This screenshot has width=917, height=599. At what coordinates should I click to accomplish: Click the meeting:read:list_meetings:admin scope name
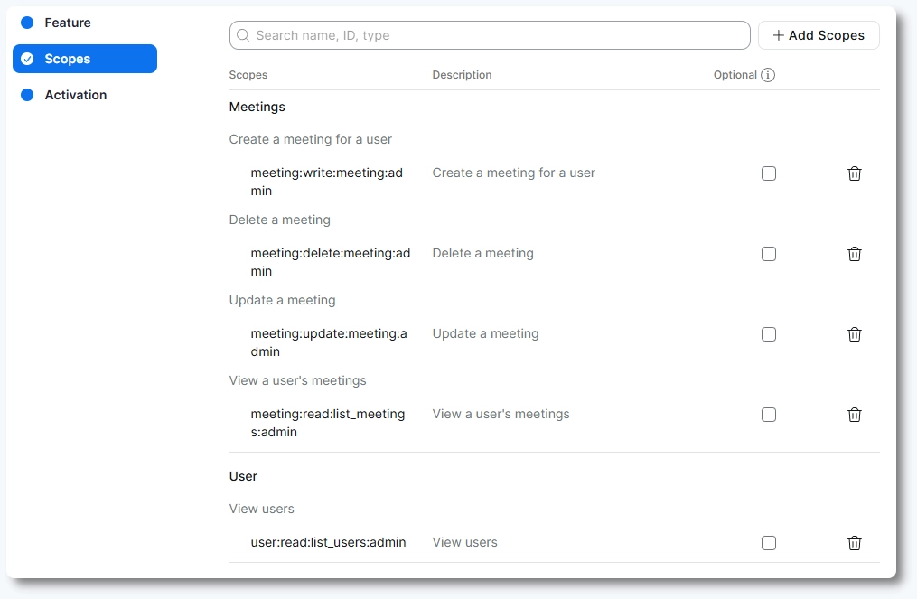[328, 423]
